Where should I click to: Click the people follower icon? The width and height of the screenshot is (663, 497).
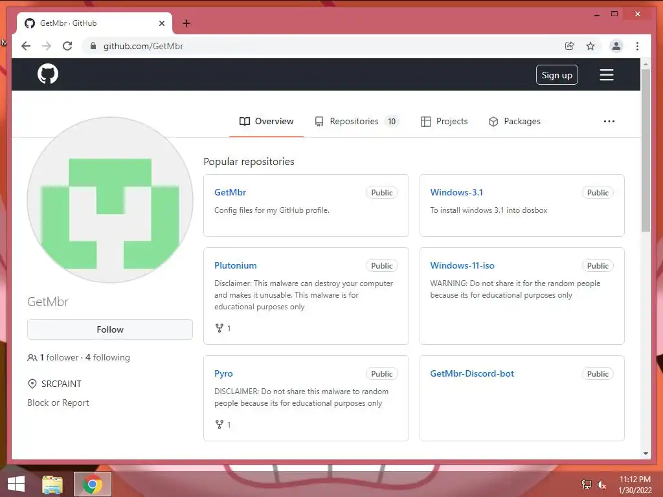pos(32,357)
